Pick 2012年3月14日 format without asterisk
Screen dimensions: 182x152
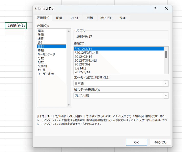(119, 61)
